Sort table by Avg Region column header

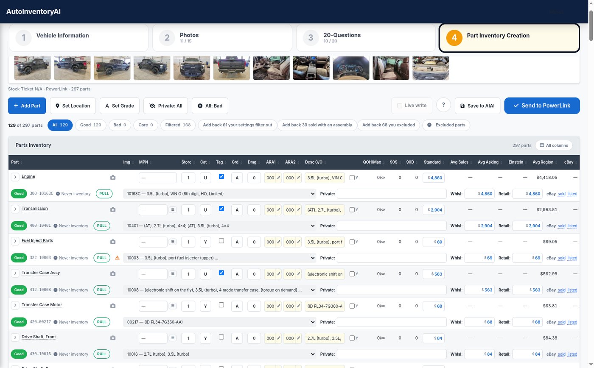[545, 162]
